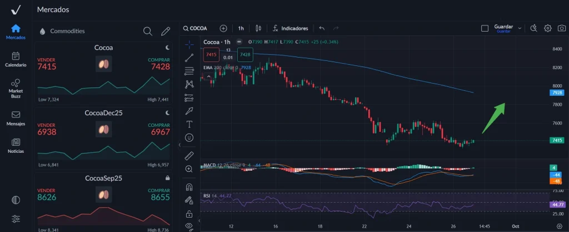The width and height of the screenshot is (569, 232).
Task: Take a chart snapshot with camera icon
Action: pos(562,28)
